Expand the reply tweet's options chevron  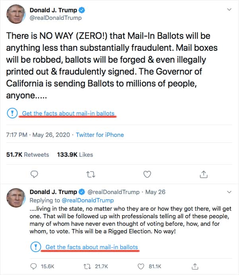click(228, 192)
